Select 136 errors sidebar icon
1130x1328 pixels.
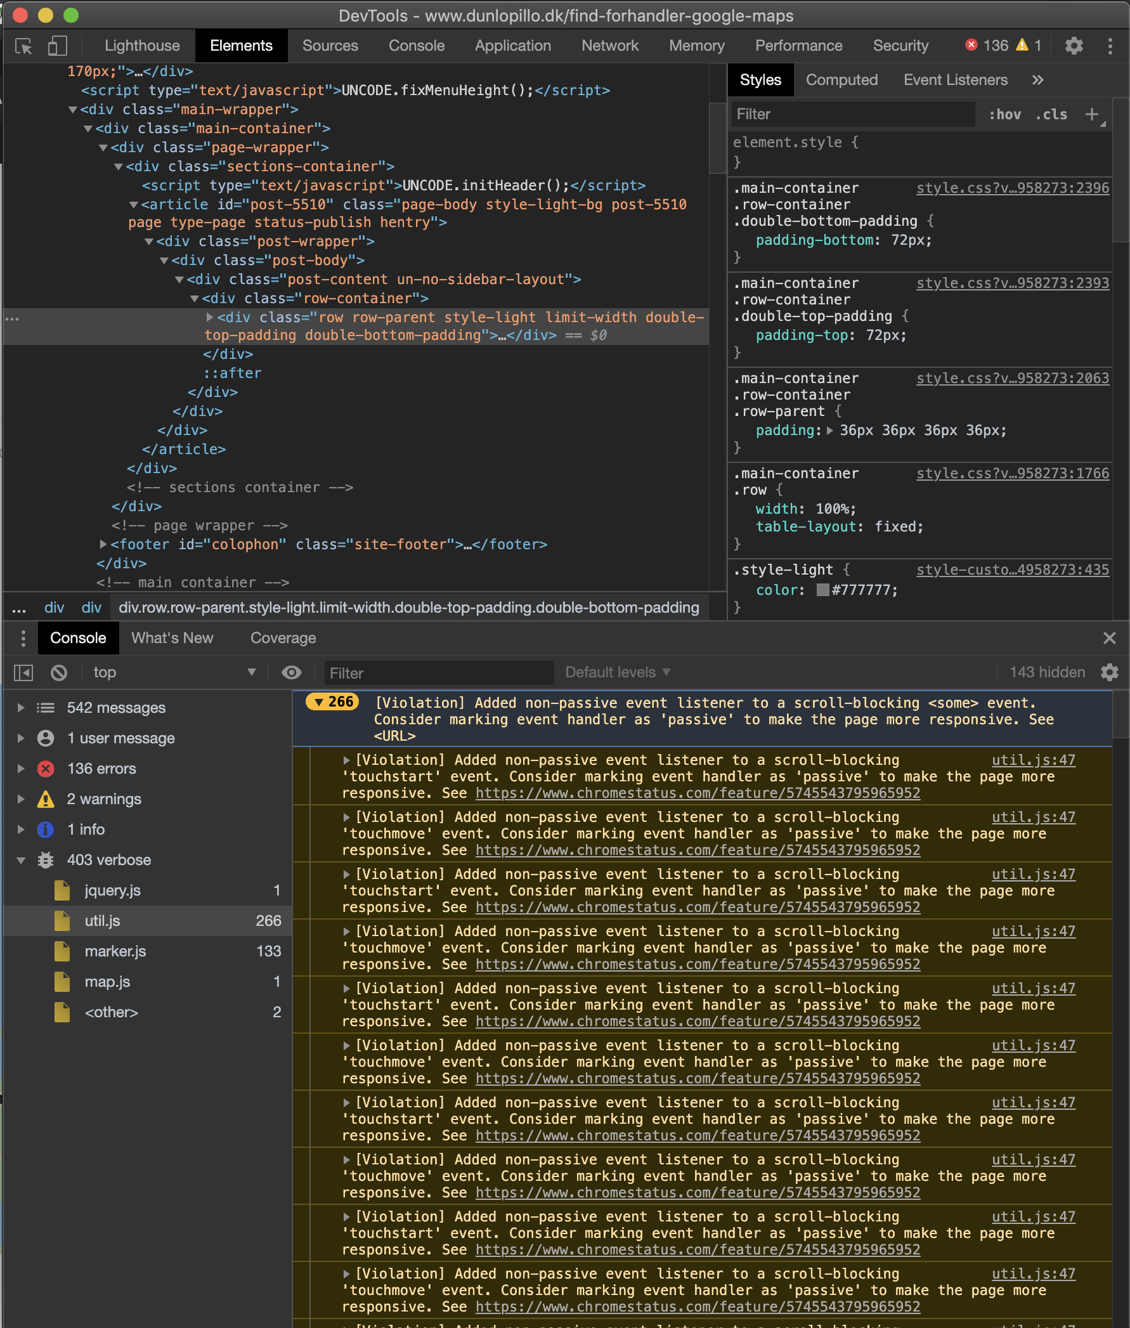pos(46,769)
